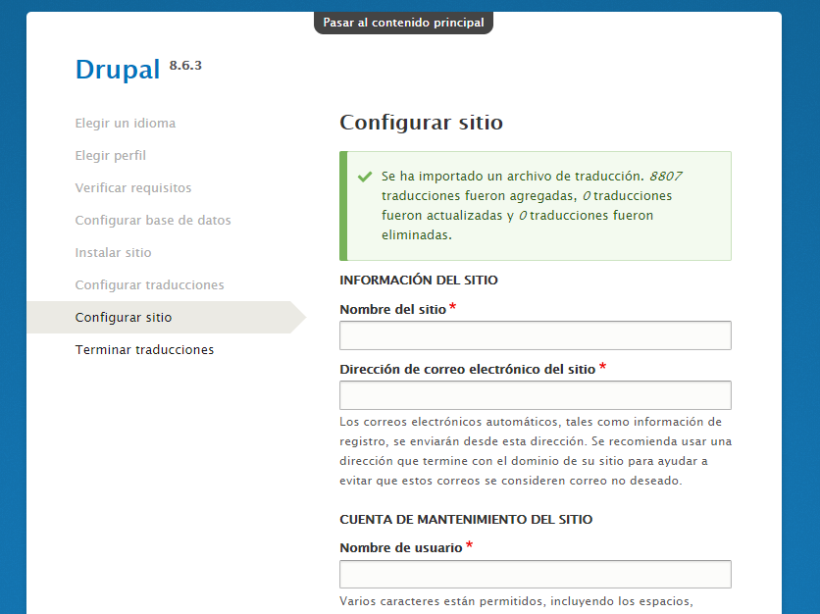This screenshot has width=820, height=614.
Task: Click the green checkmark status icon
Action: pyautogui.click(x=365, y=177)
